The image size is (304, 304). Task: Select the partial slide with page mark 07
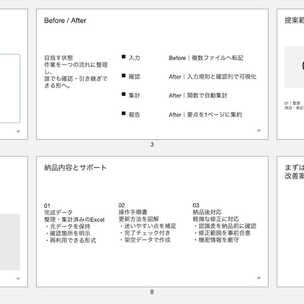[14, 222]
